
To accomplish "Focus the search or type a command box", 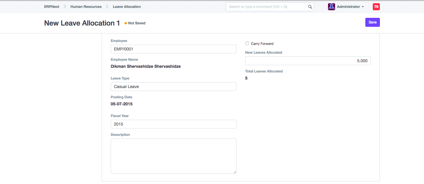I will 266,7.
